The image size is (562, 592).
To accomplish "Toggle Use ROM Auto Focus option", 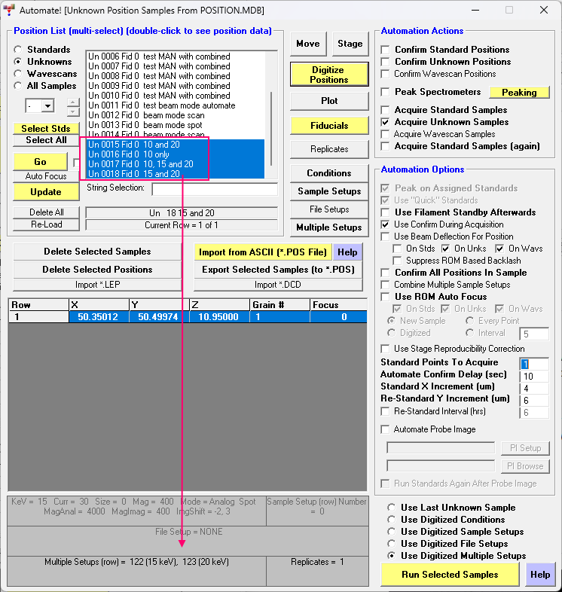I will [x=386, y=297].
